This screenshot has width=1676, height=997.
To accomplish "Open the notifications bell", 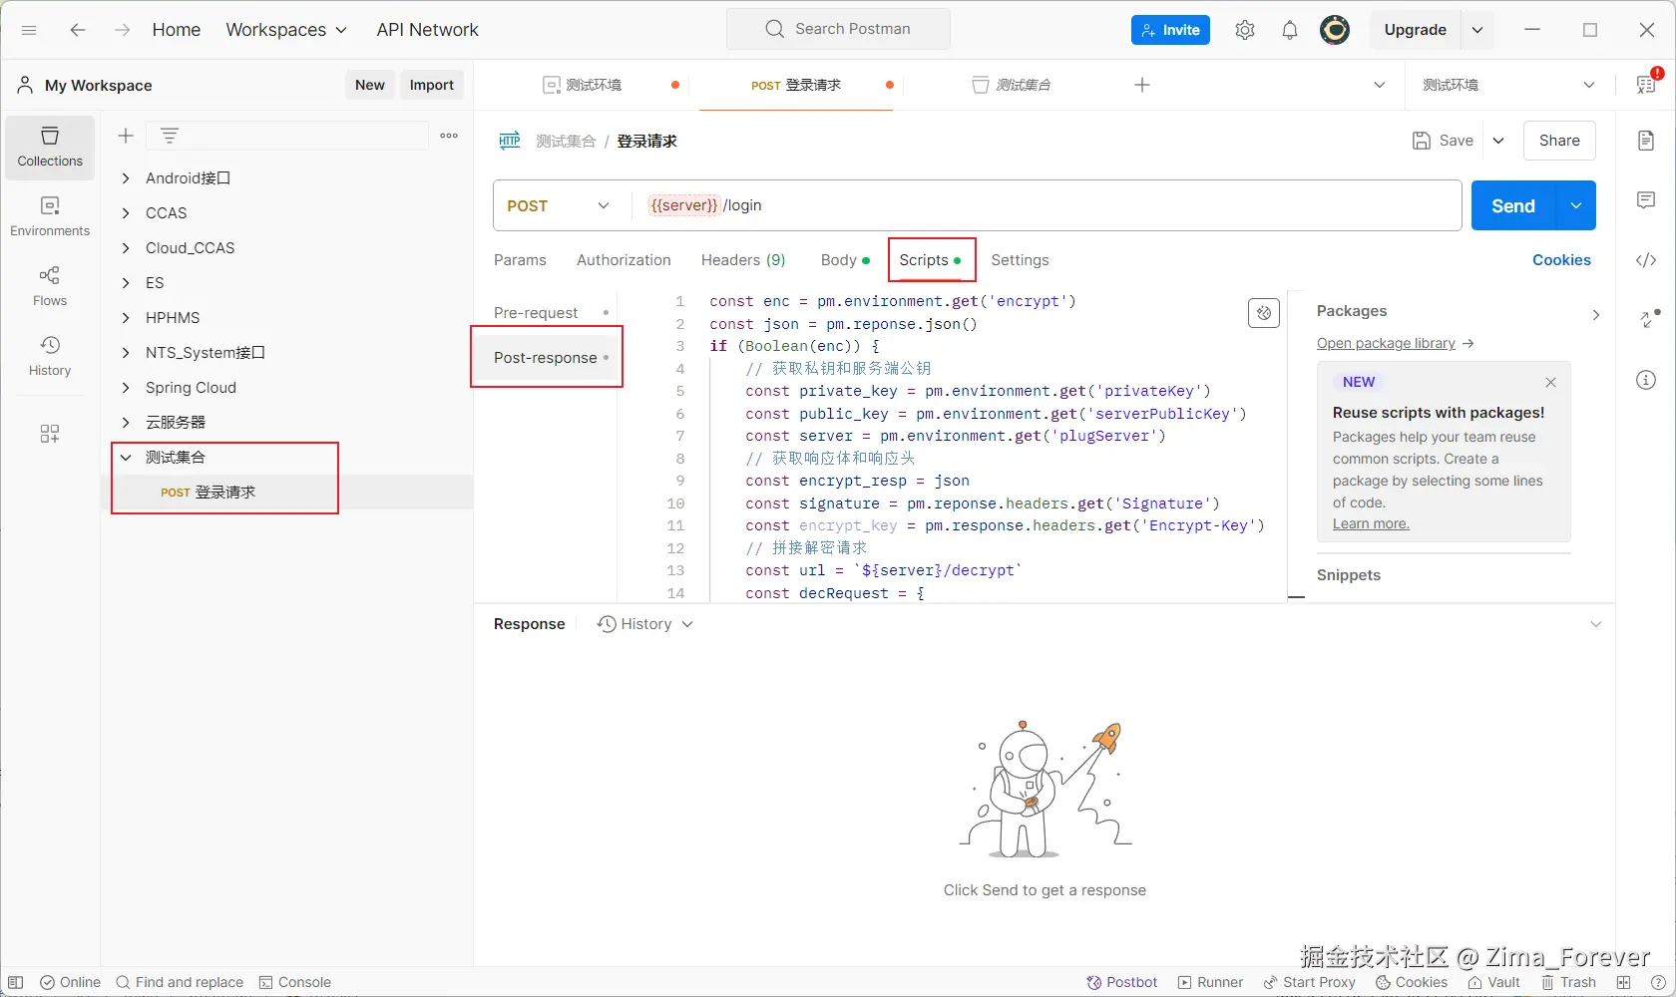I will pyautogui.click(x=1290, y=30).
